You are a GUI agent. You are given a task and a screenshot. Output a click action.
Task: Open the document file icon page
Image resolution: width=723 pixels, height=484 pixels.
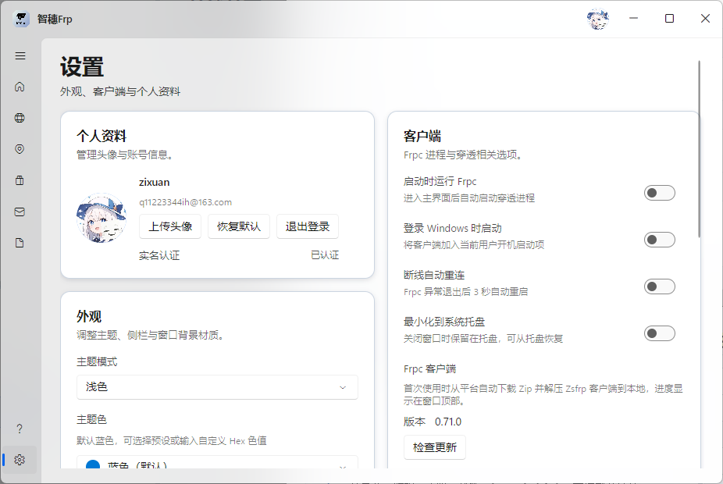coord(20,243)
